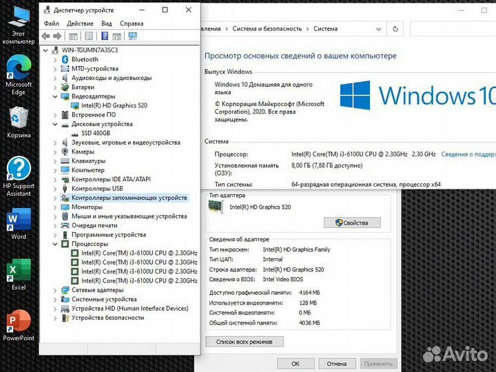Click OK in adapter properties dialog

pos(296,364)
